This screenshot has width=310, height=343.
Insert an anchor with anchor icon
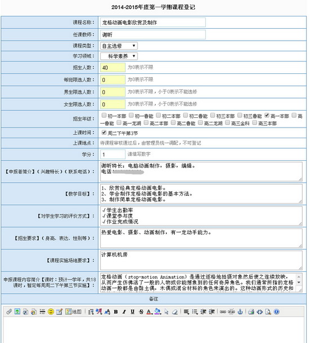[x=240, y=311]
